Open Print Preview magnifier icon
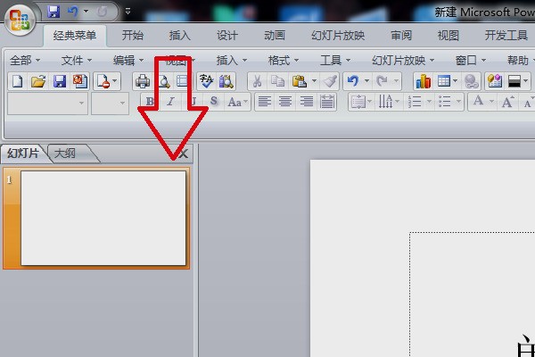535x357 pixels. point(164,81)
